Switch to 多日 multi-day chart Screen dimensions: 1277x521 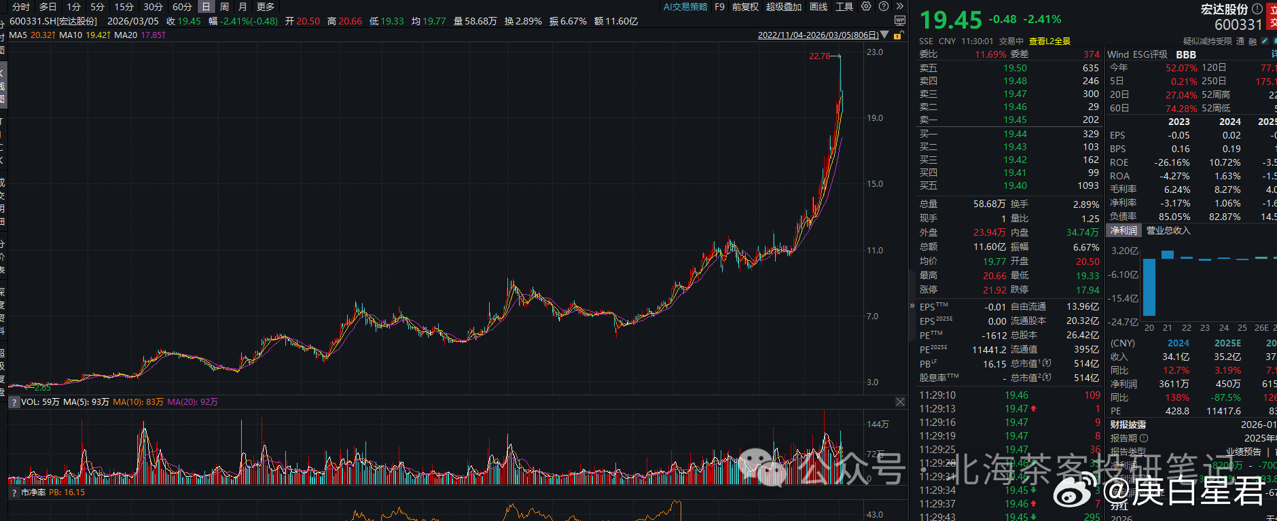tap(48, 7)
